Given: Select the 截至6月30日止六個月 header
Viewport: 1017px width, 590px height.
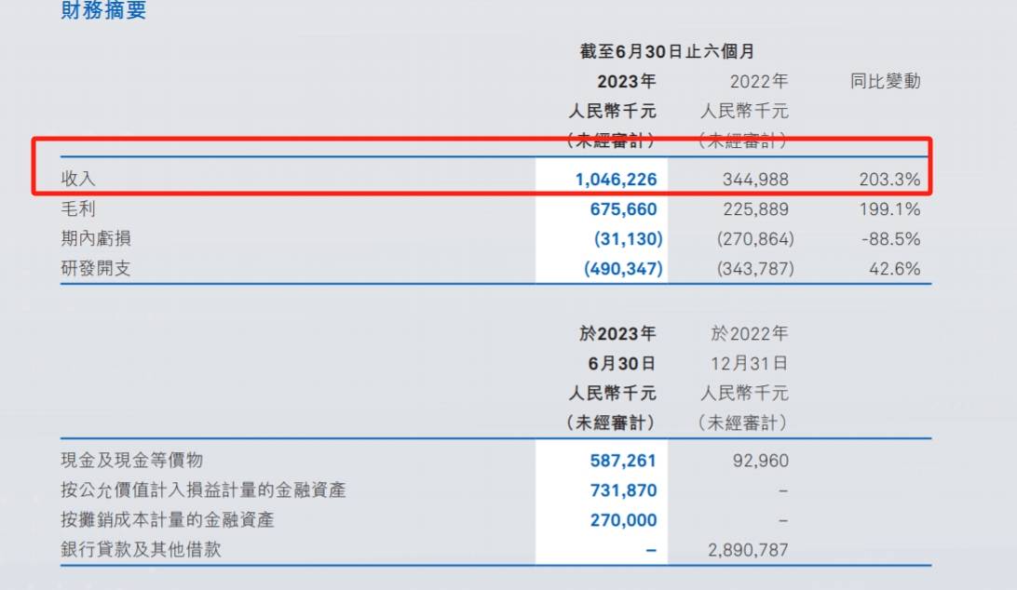Looking at the screenshot, I should point(667,51).
